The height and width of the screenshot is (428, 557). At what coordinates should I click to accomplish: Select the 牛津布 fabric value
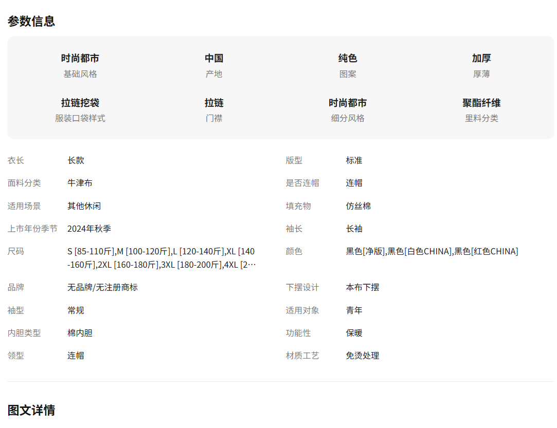point(80,183)
